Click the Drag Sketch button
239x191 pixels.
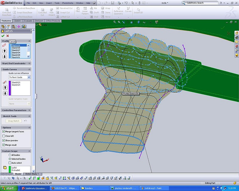coord(14,121)
